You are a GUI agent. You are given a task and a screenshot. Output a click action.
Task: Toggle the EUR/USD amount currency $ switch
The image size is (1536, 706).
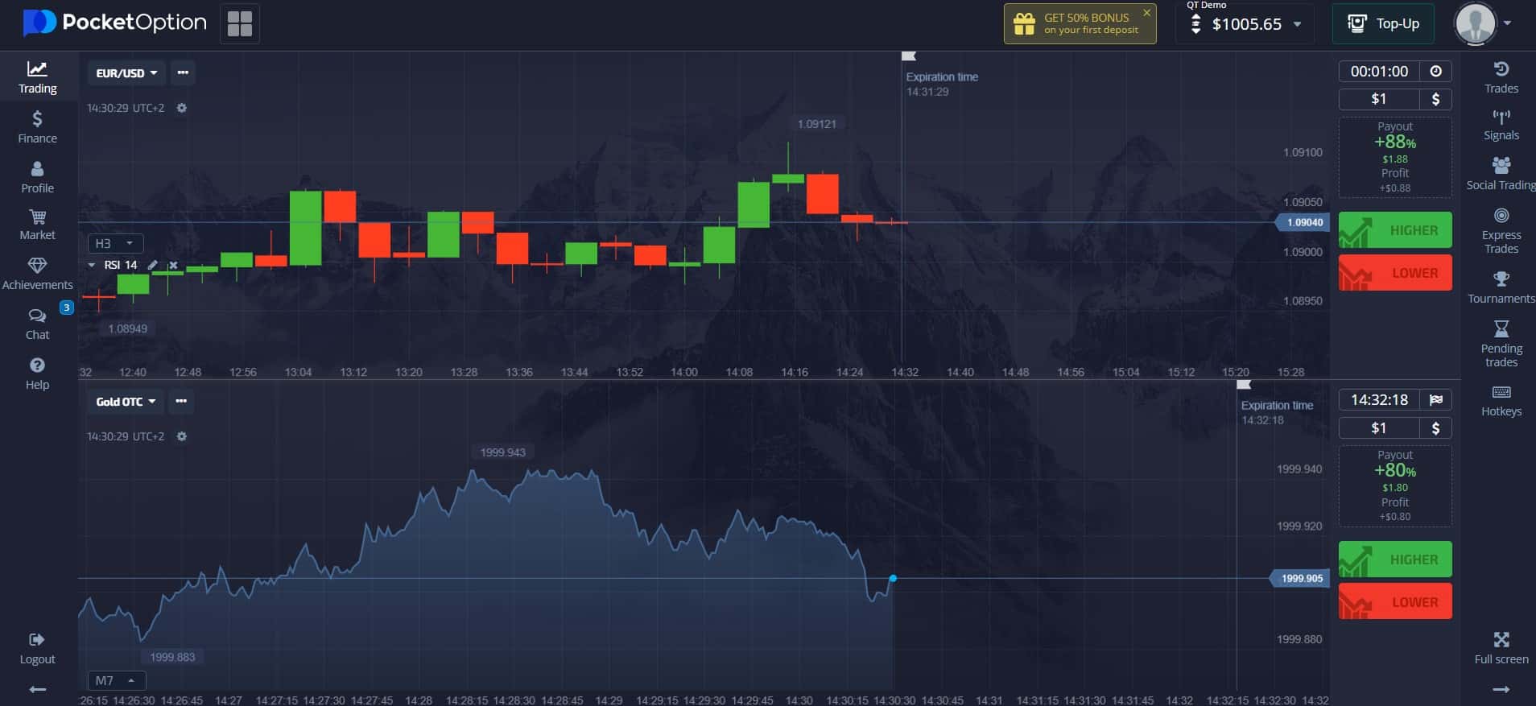tap(1435, 99)
